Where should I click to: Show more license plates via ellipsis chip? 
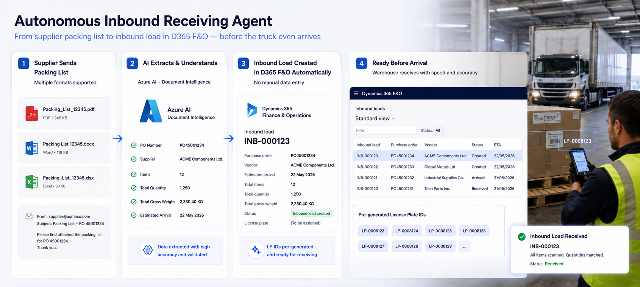[x=465, y=246]
